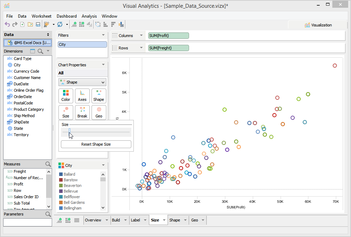Select the Product Category dimension
Image resolution: width=351 pixels, height=237 pixels.
pyautogui.click(x=29, y=109)
